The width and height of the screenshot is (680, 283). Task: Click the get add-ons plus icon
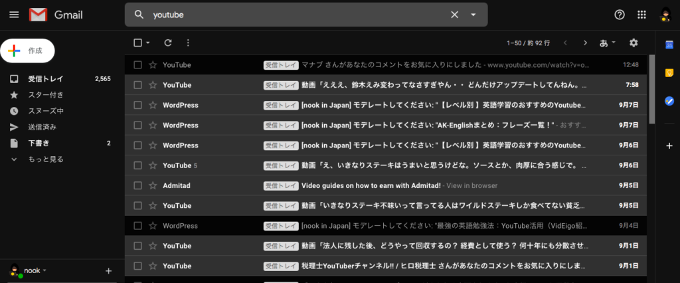669,146
